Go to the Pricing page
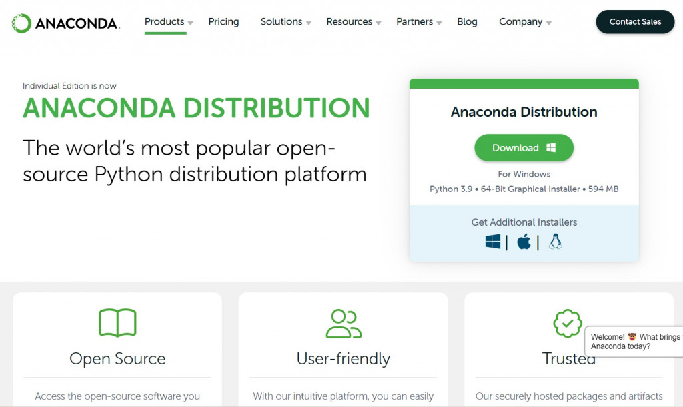Viewport: 683px width, 407px height. click(x=223, y=22)
